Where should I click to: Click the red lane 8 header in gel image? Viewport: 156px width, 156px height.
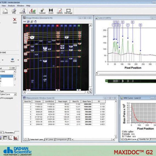pos(57,26)
